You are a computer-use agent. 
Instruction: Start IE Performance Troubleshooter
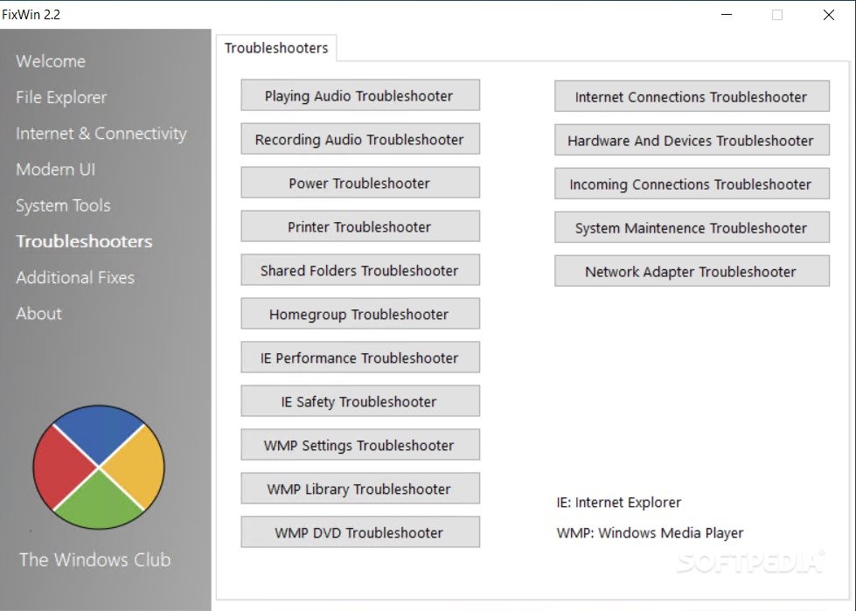pyautogui.click(x=360, y=358)
